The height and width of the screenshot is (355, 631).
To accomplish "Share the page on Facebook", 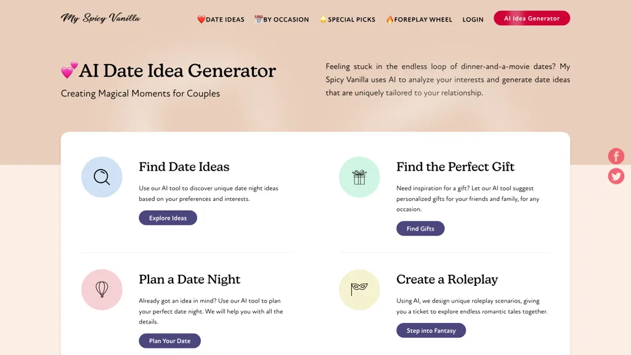I will pos(616,156).
